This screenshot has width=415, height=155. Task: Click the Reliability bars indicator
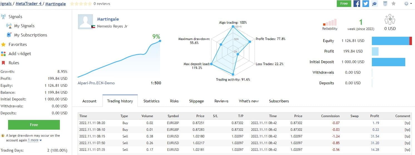pyautogui.click(x=330, y=22)
